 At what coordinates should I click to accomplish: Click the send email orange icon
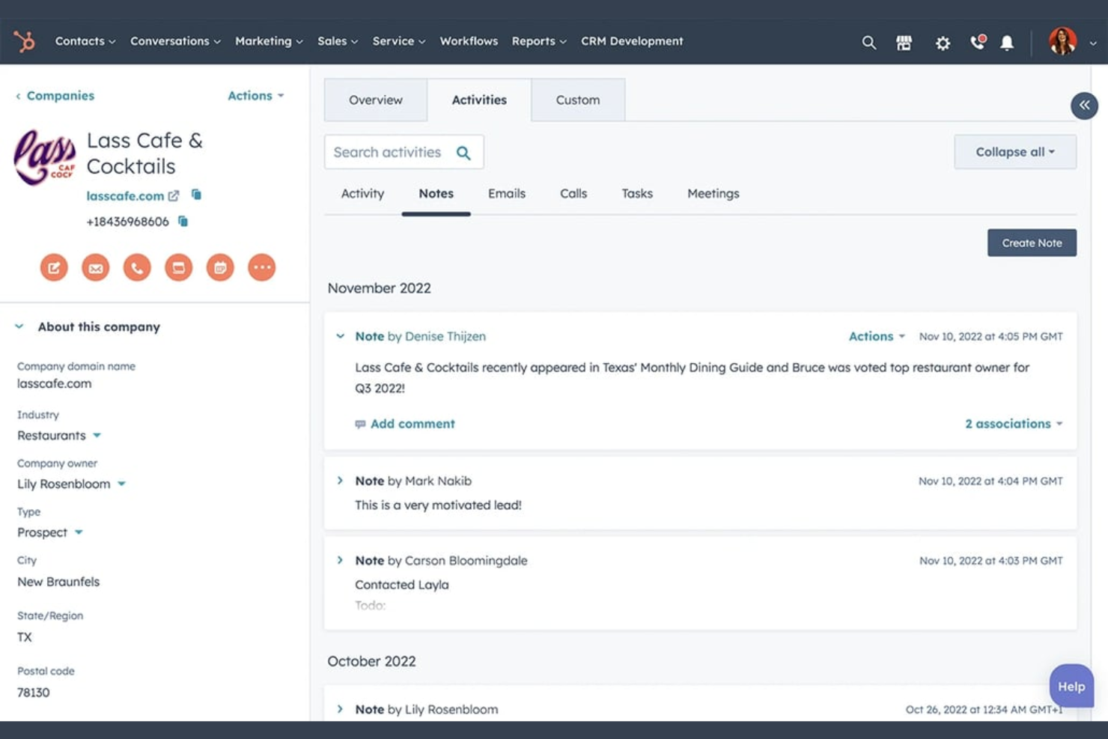click(x=96, y=267)
